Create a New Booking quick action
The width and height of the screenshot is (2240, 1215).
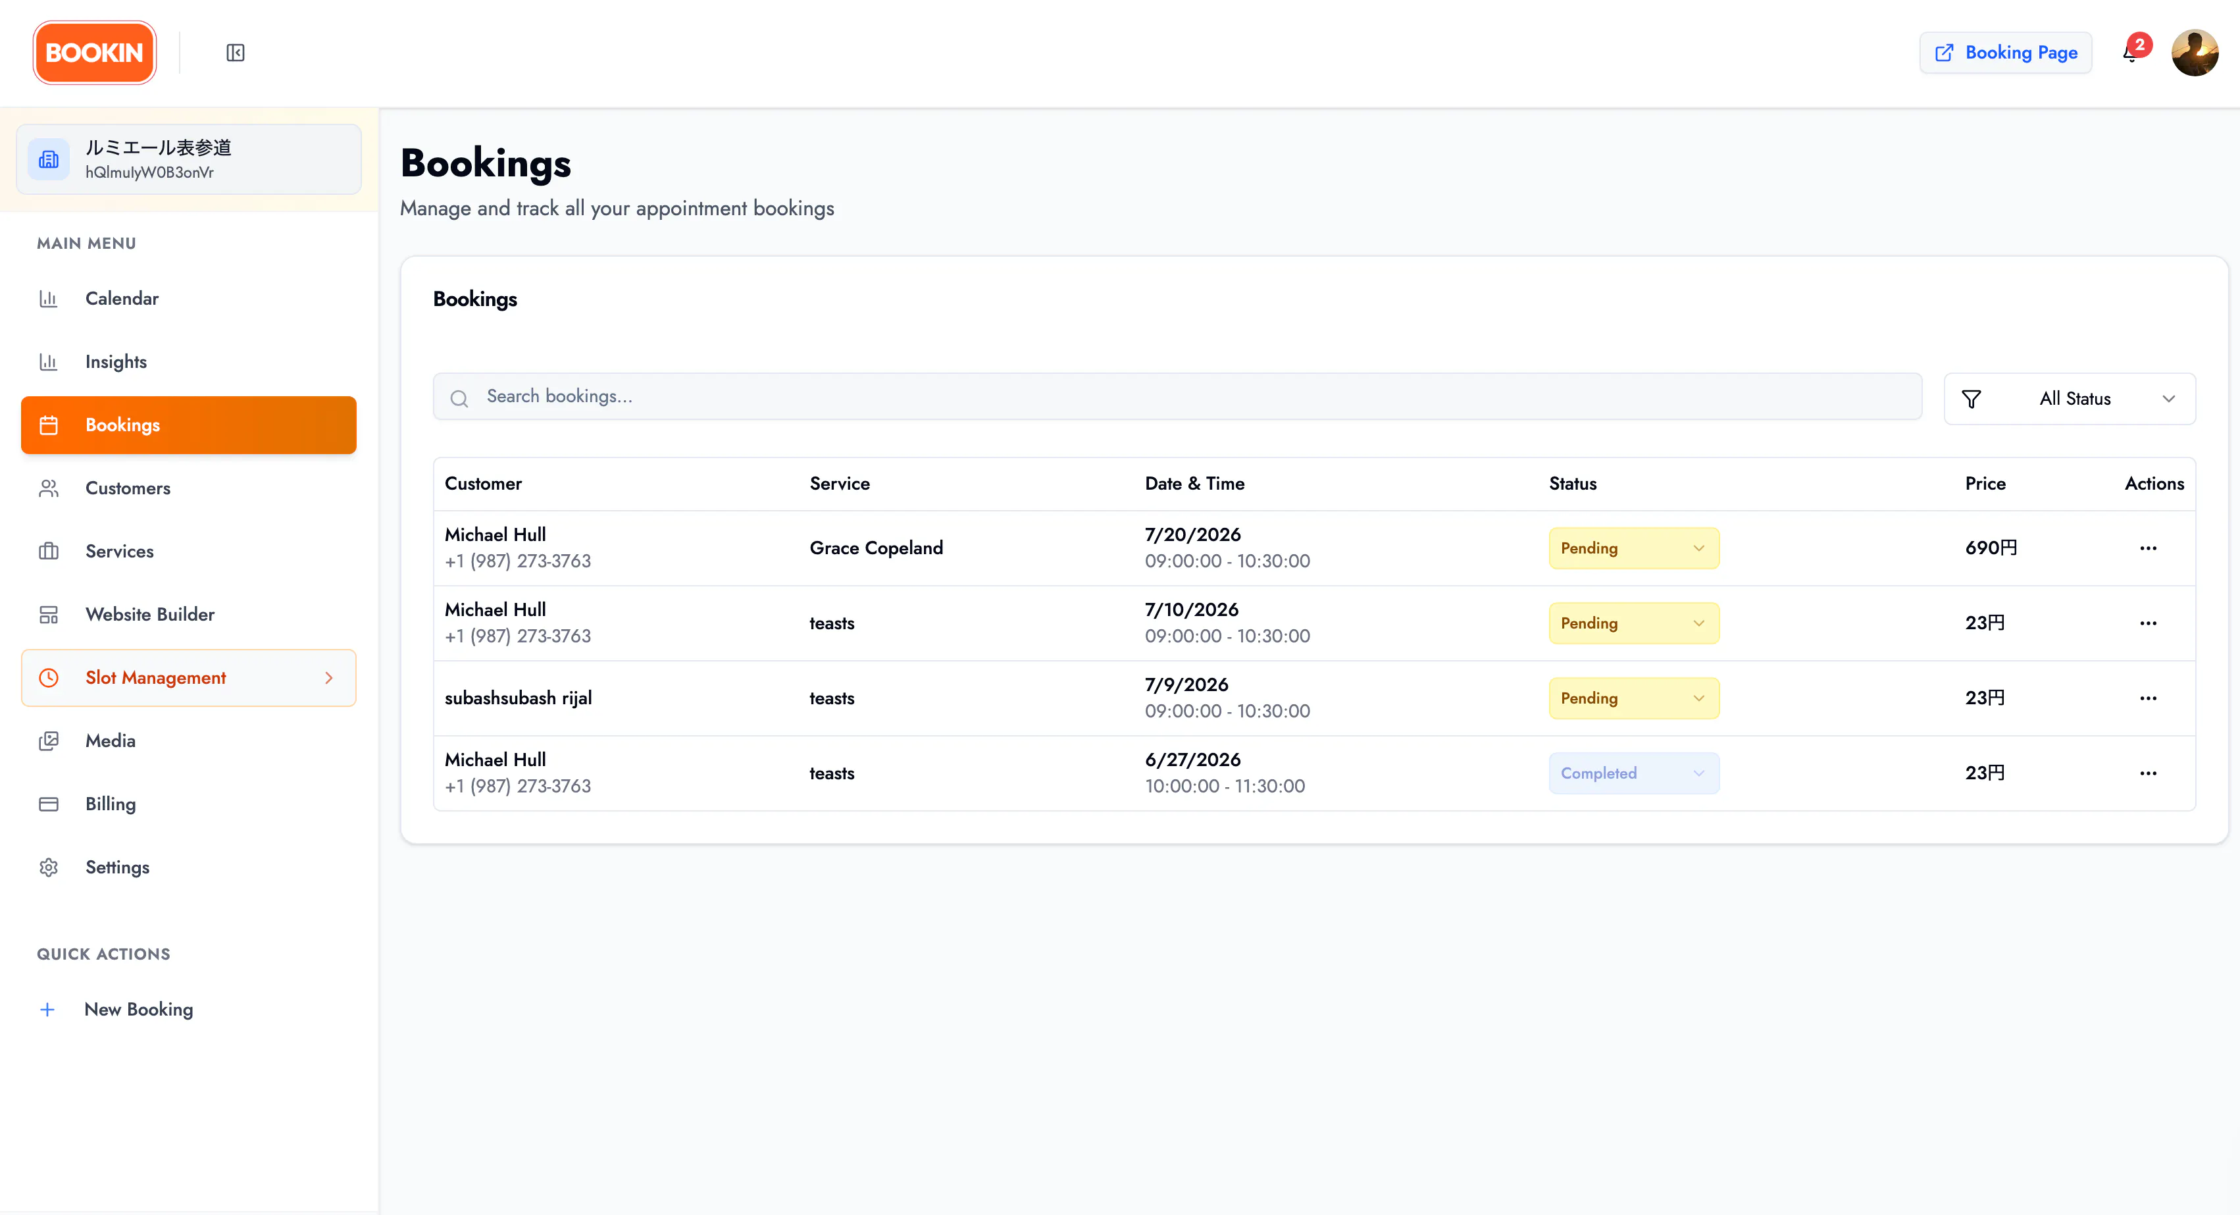pyautogui.click(x=189, y=1009)
